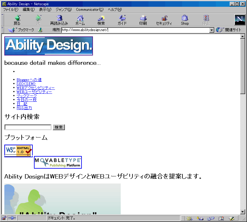Click the 検索 site search button
Screen dimensions: 247x222
(59, 127)
